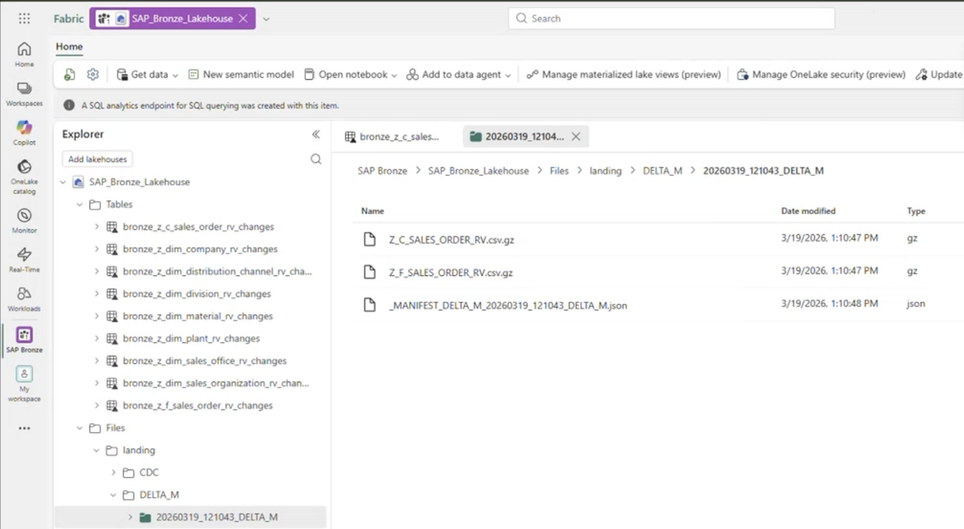
Task: Switch to the bronze_z_c_sales tab
Action: (x=393, y=137)
